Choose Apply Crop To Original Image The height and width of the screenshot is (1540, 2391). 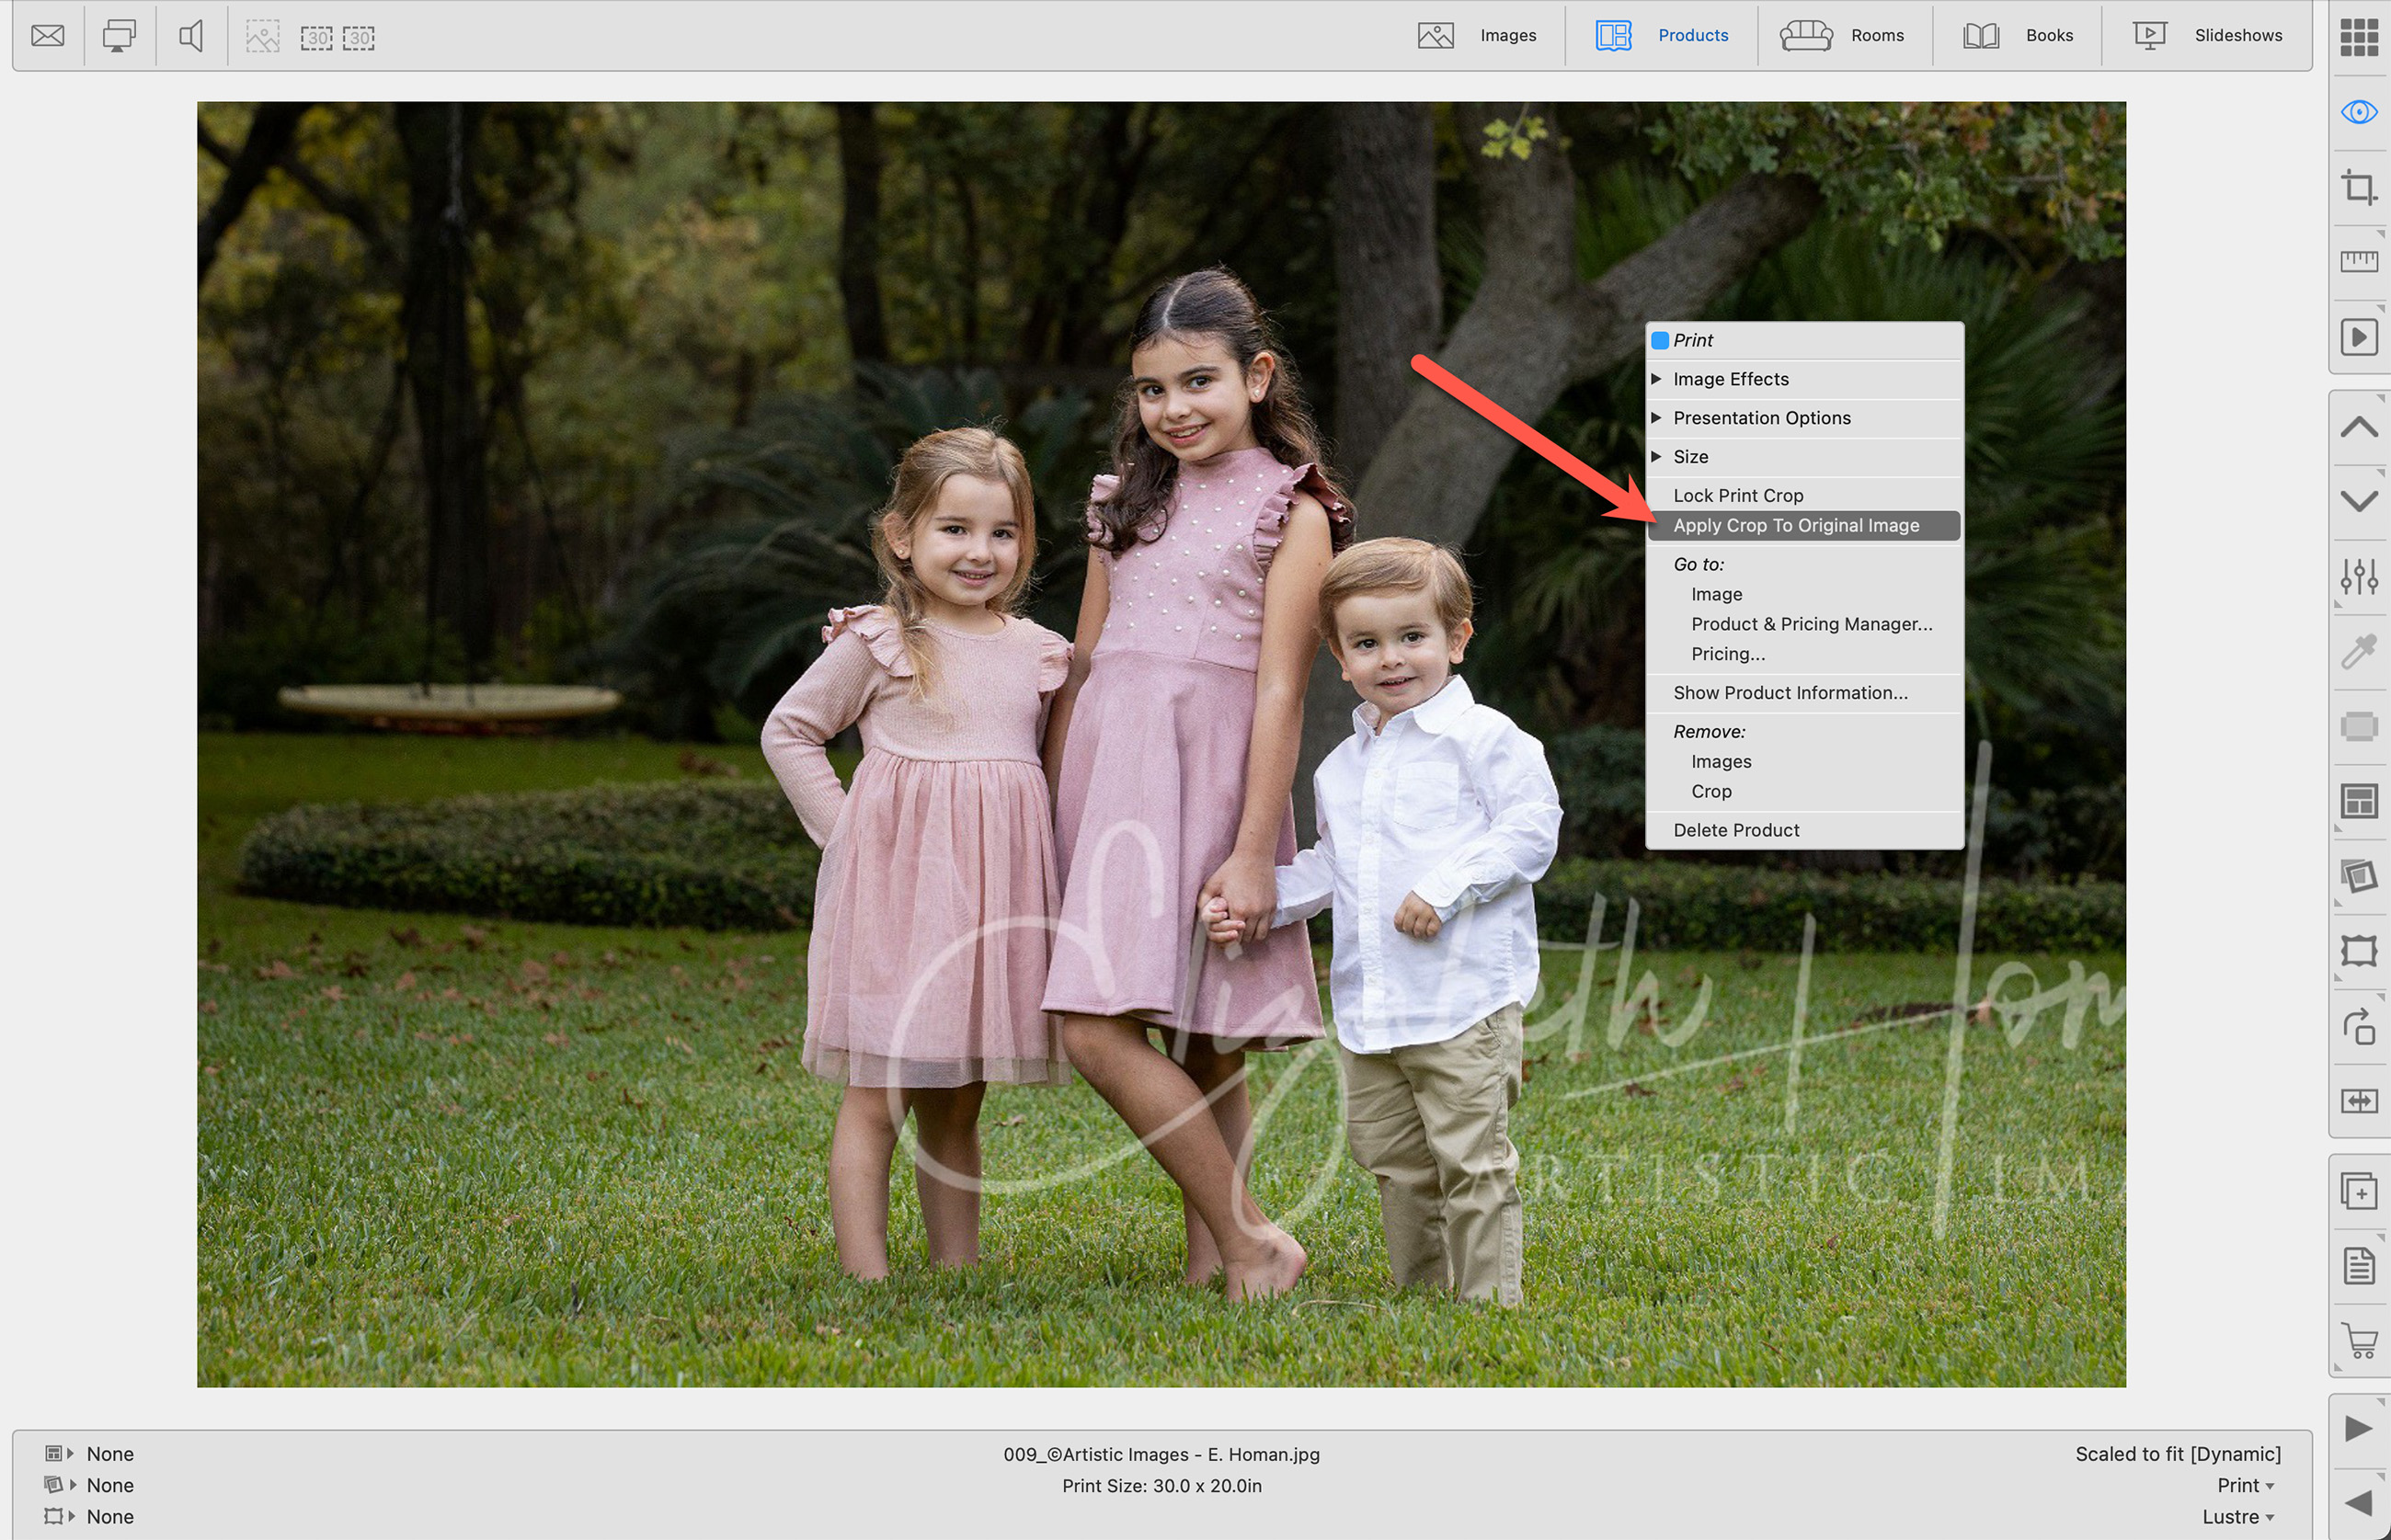pyautogui.click(x=1796, y=525)
